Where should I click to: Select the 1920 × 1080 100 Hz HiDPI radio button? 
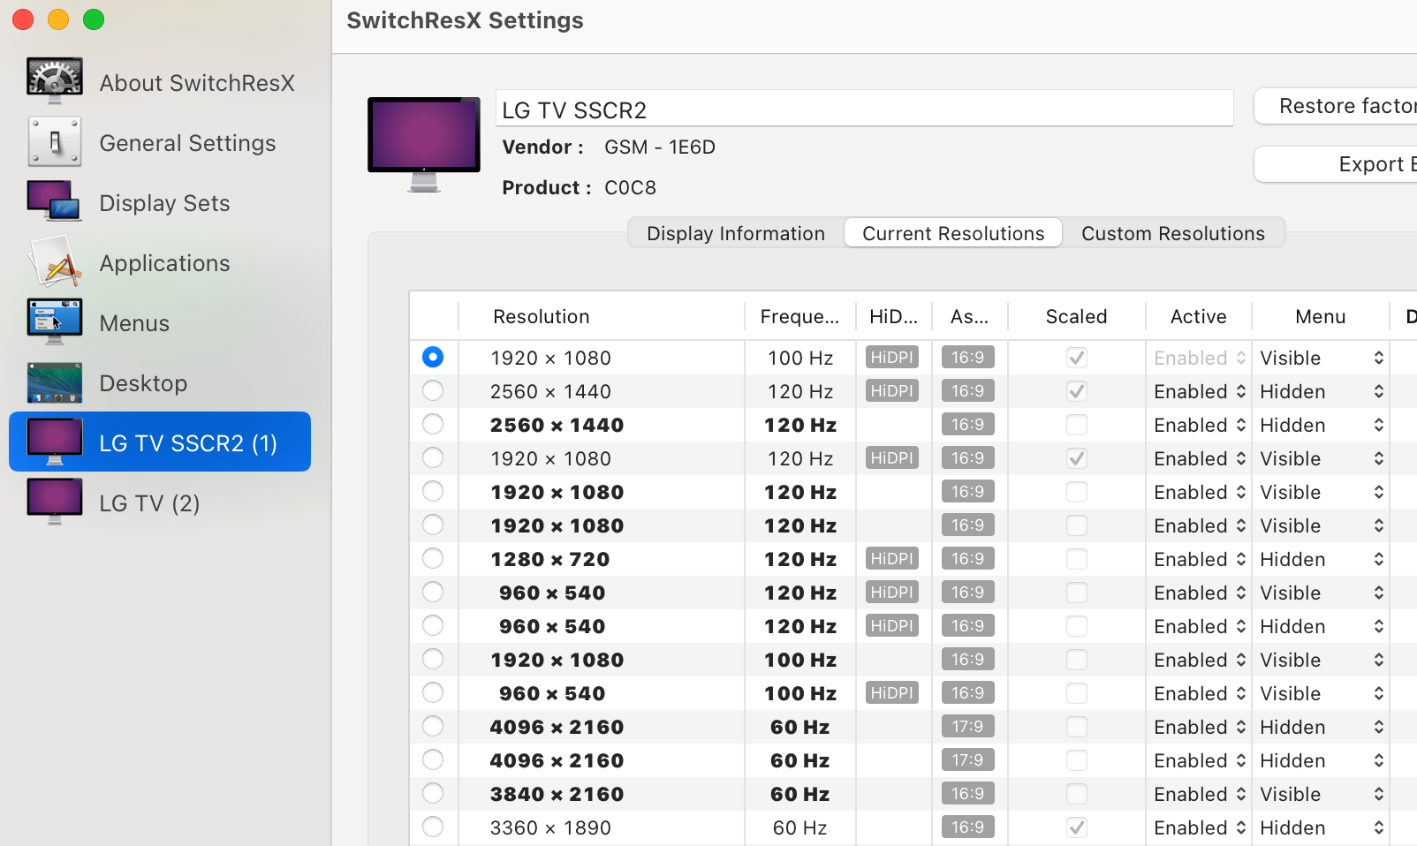[433, 357]
